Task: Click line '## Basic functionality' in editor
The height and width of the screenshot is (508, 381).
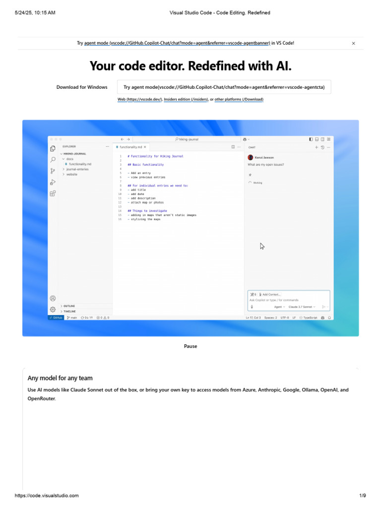Action: 145,165
